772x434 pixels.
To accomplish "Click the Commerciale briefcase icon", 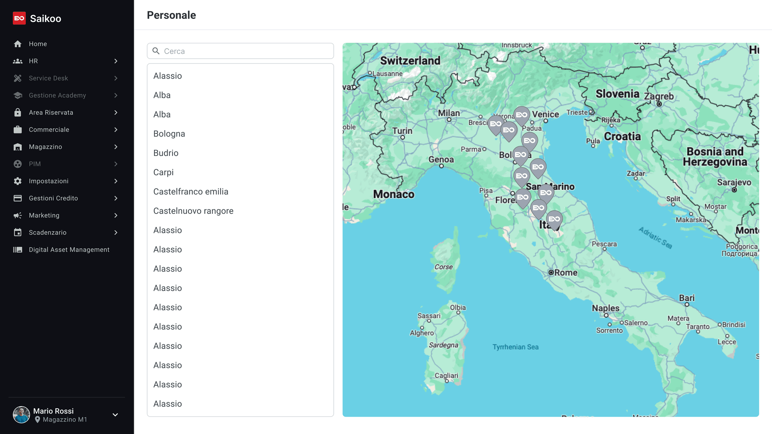I will click(x=18, y=129).
